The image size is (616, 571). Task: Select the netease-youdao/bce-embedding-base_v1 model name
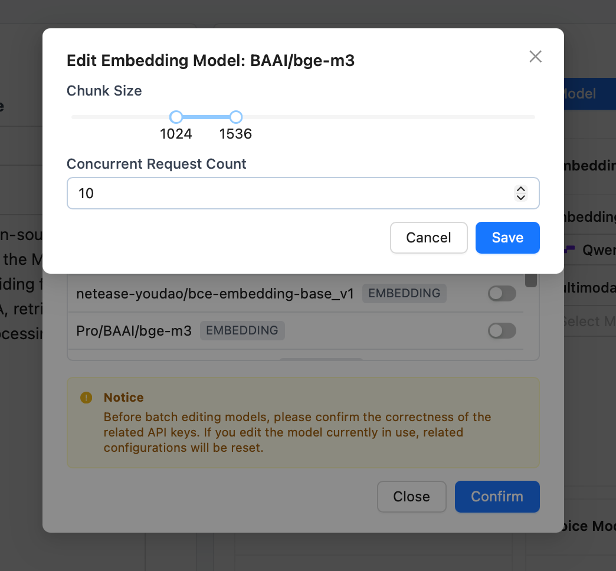pos(215,293)
